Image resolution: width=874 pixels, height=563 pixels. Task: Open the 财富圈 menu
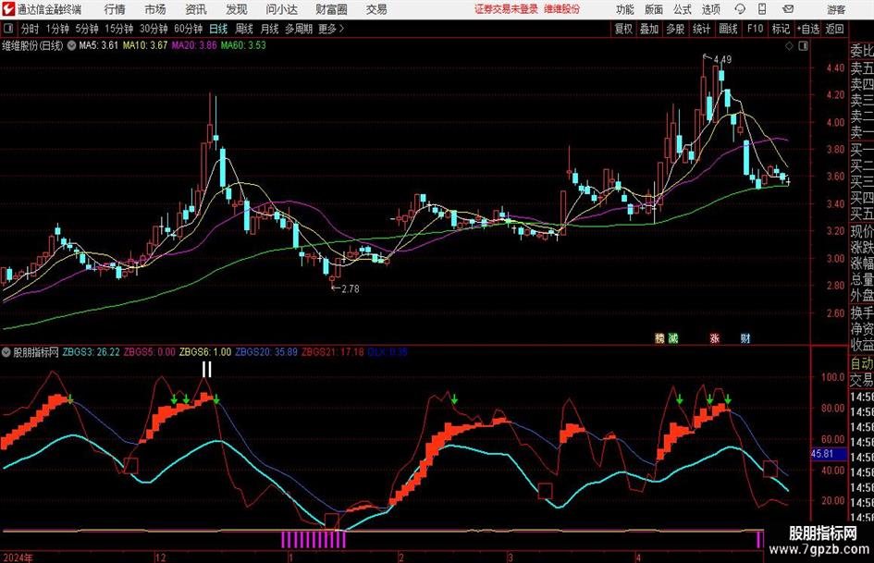[331, 9]
